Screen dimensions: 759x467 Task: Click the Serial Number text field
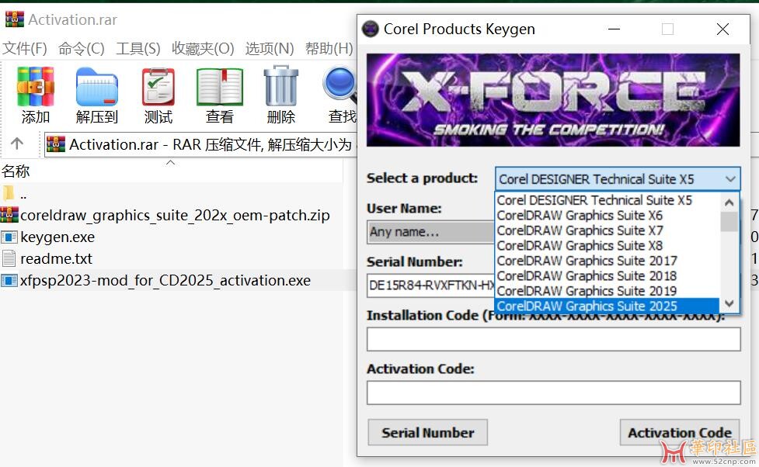click(x=431, y=285)
